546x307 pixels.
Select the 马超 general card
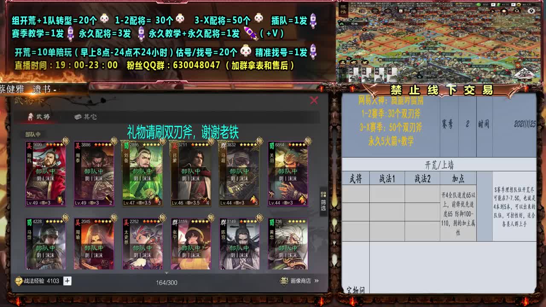tap(239, 174)
